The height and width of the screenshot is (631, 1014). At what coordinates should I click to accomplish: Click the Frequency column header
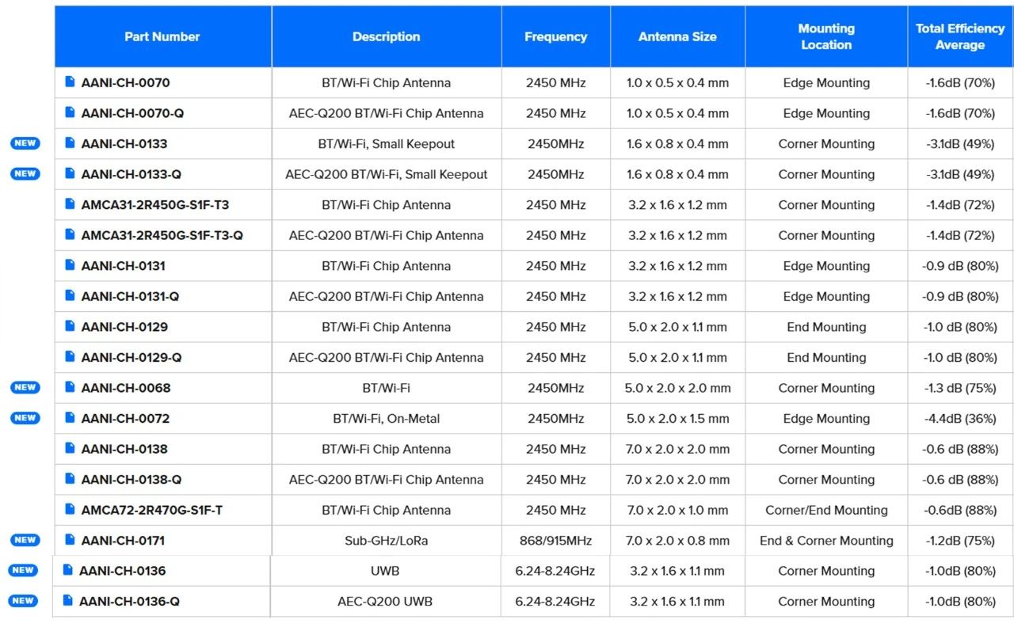coord(555,36)
